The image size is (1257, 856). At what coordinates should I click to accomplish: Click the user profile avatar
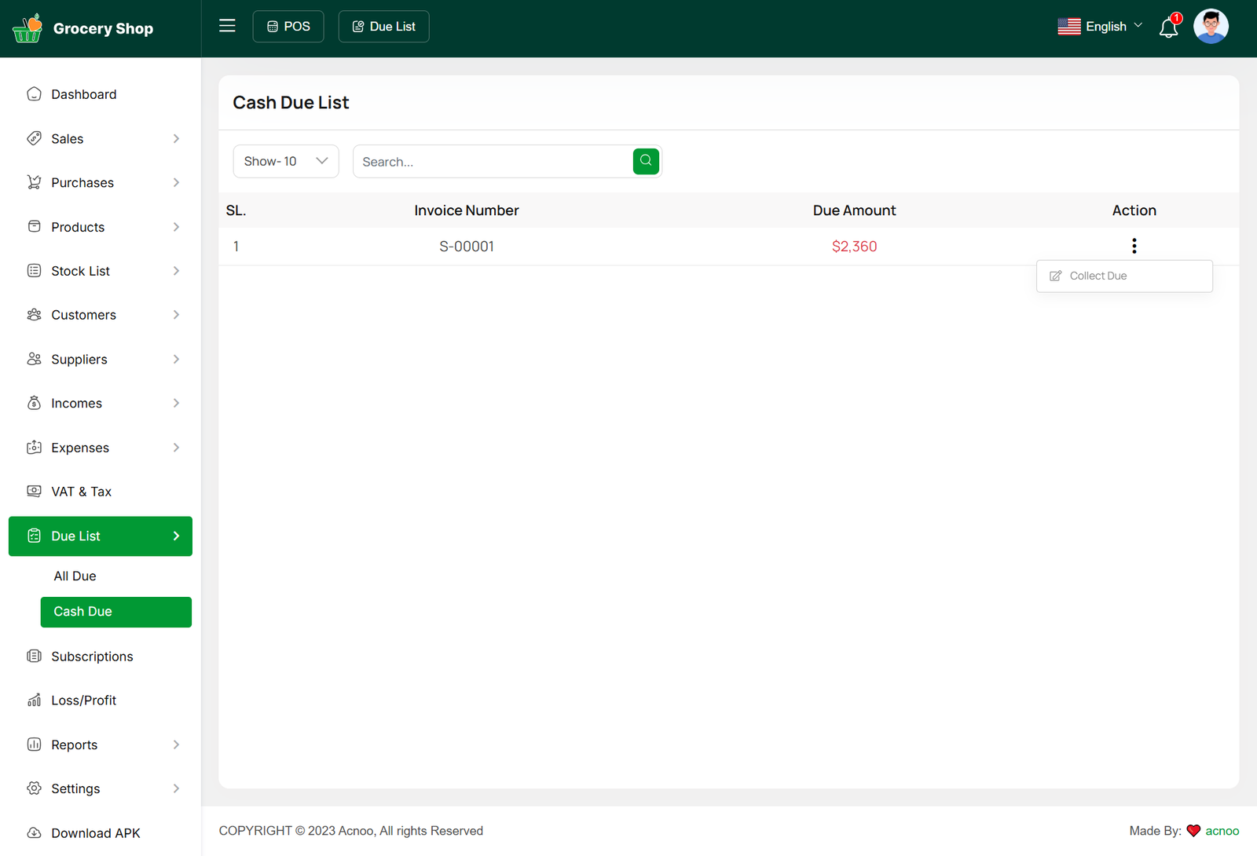(1211, 27)
